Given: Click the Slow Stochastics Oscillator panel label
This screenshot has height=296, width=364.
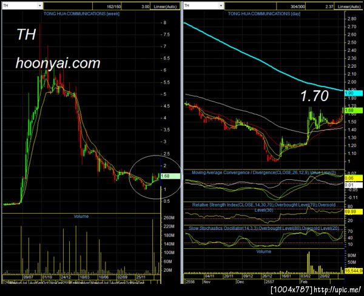Looking at the screenshot, I should (x=264, y=228).
